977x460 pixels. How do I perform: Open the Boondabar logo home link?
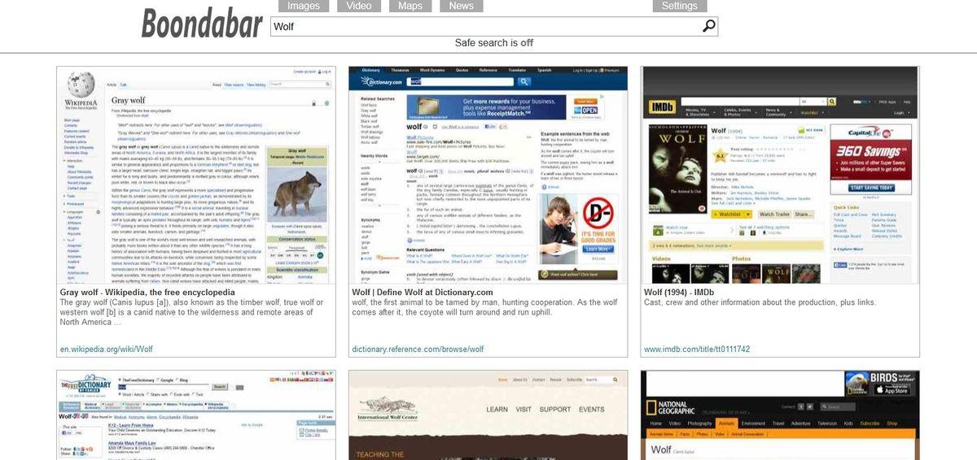[202, 23]
